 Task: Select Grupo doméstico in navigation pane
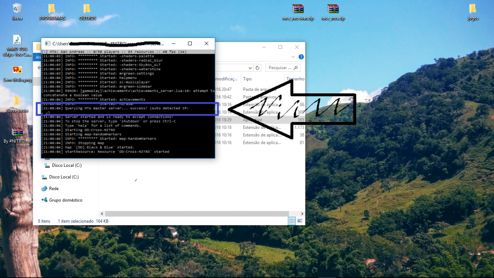coord(65,200)
